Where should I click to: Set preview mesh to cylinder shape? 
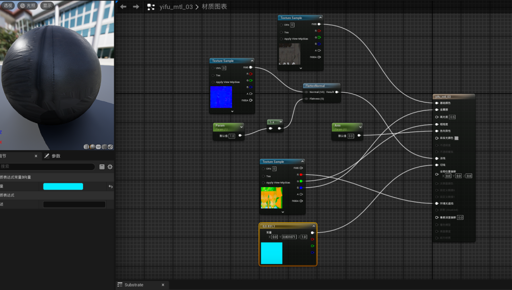coord(86,147)
